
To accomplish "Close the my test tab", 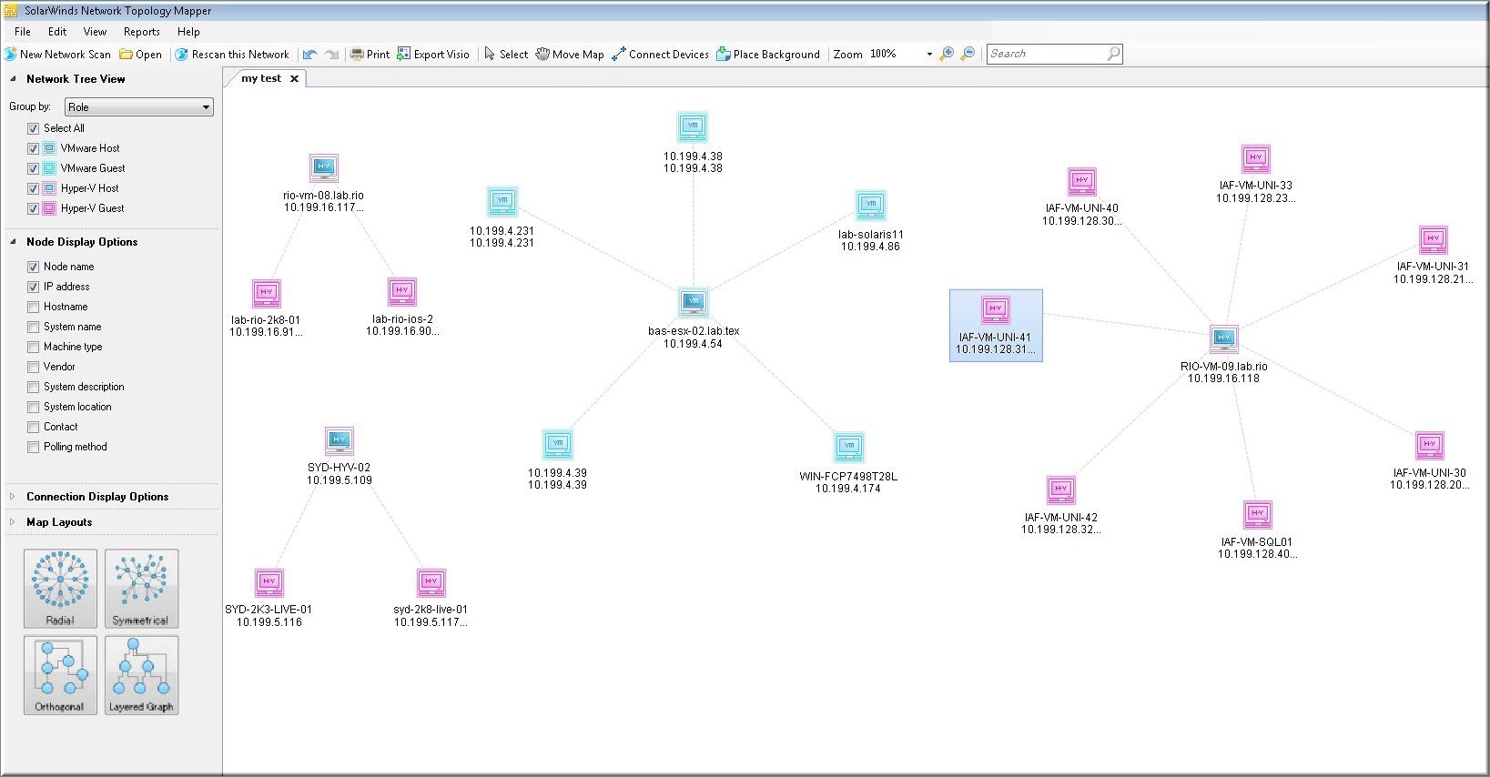I will click(x=294, y=79).
